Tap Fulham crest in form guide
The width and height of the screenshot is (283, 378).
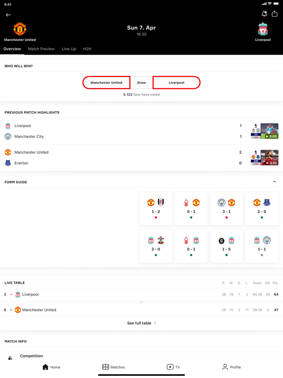[x=161, y=202]
